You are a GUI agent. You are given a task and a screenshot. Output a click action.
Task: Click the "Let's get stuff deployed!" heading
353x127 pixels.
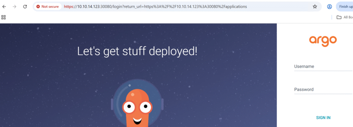click(137, 51)
